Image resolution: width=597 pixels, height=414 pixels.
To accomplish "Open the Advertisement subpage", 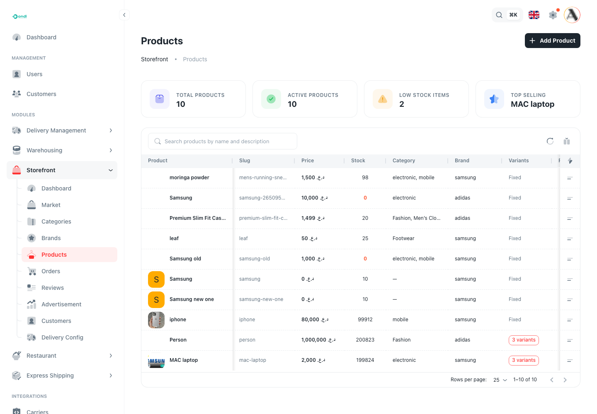I will [69, 304].
